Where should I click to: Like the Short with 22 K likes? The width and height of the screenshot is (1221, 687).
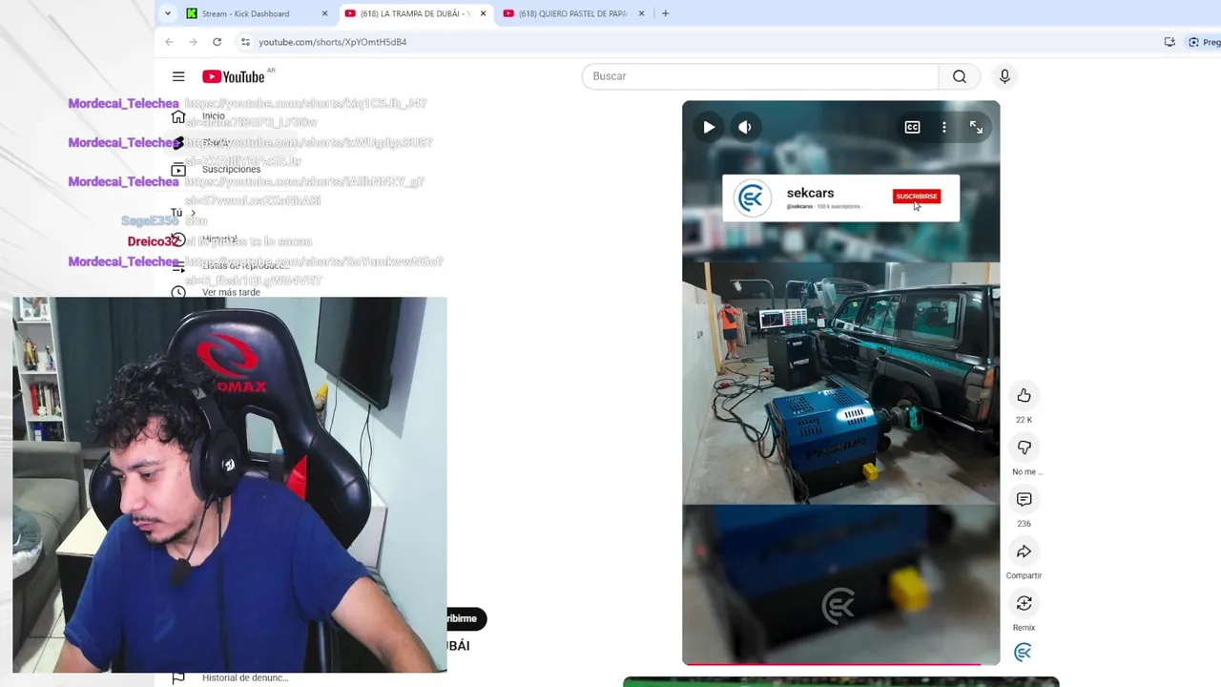point(1024,395)
